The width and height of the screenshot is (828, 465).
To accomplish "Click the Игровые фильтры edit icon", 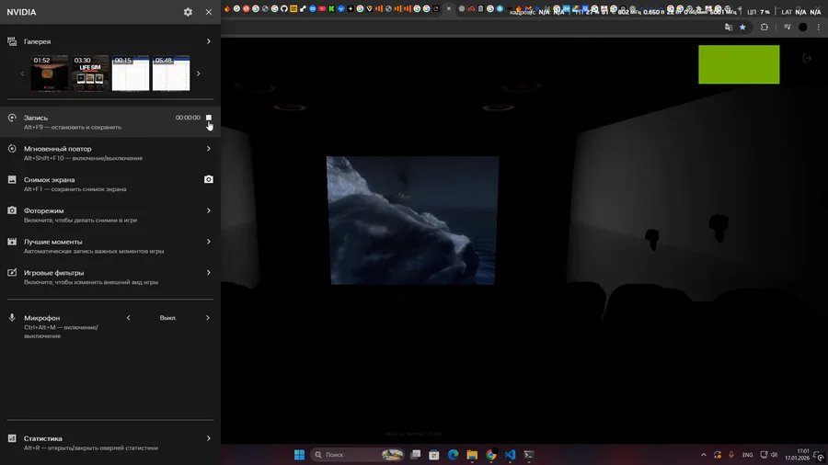I will click(x=12, y=273).
